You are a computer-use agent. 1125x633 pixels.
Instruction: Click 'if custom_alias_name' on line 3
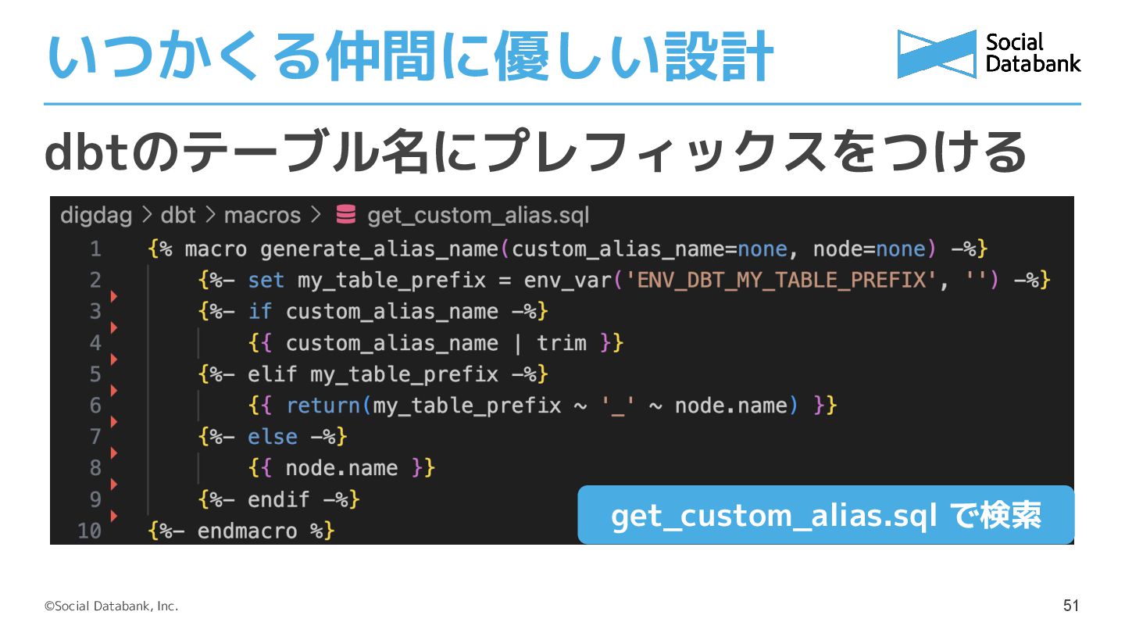click(373, 313)
